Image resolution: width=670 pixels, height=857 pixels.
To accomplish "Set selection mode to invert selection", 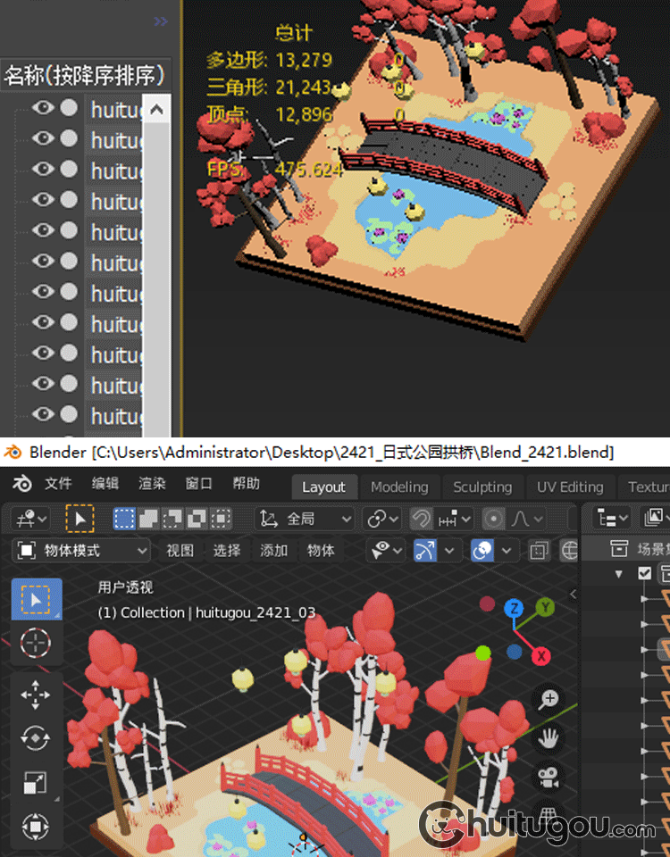I will coord(197,519).
